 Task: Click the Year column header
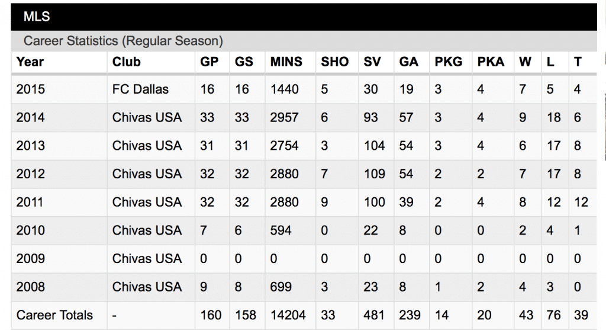tap(30, 62)
